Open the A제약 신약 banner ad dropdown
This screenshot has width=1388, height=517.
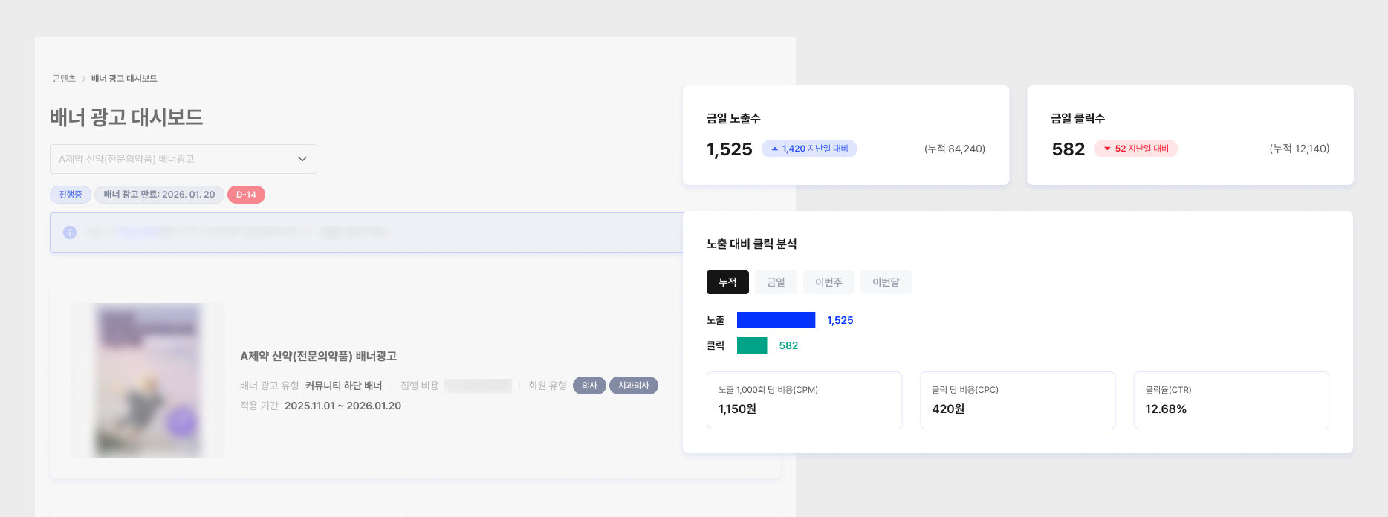pos(184,159)
